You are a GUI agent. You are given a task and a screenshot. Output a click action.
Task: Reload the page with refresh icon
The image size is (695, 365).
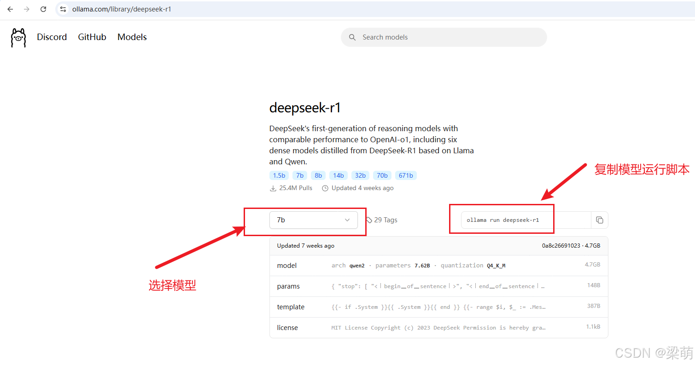43,9
